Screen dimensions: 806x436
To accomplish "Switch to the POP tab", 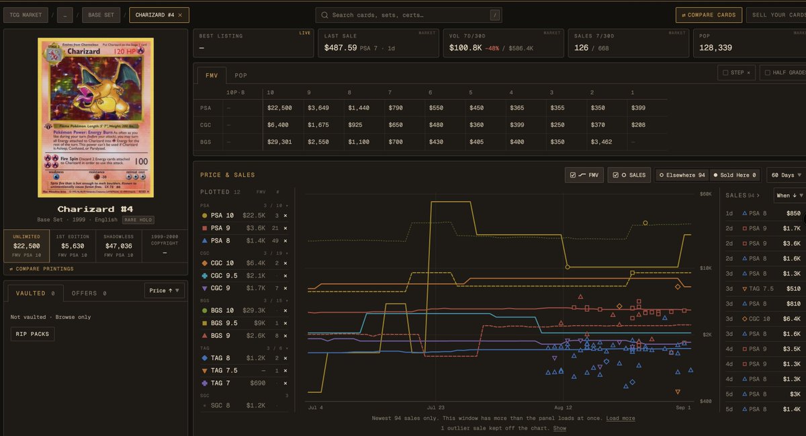I will click(x=240, y=76).
